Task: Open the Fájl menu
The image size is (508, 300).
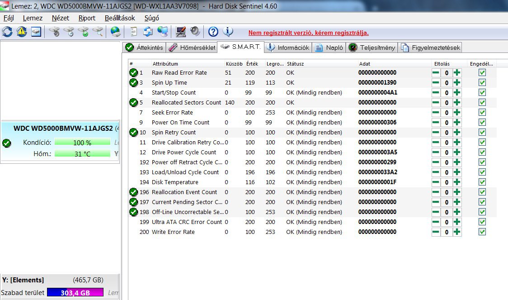Action: coord(9,18)
